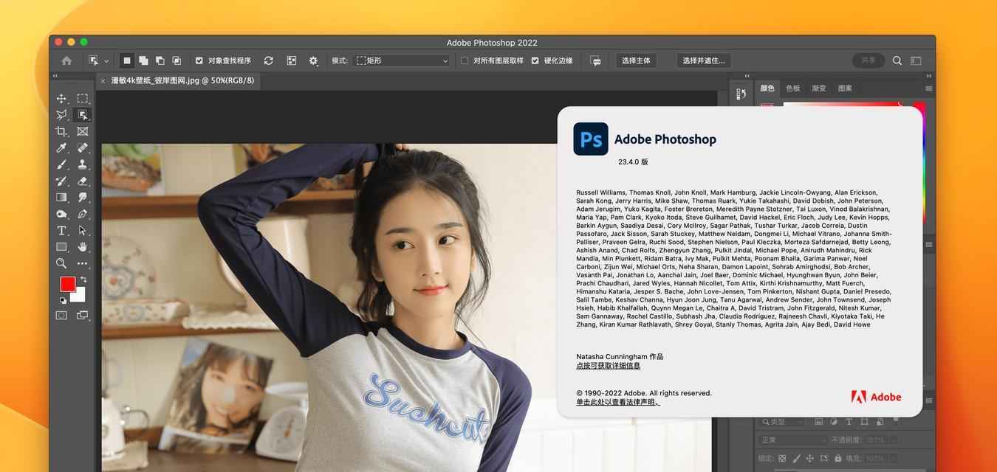Open selection feedback speech-bubble icon

[596, 60]
